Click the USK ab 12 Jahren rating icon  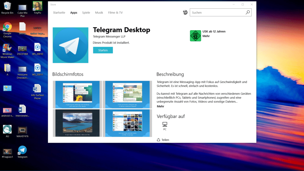click(195, 35)
